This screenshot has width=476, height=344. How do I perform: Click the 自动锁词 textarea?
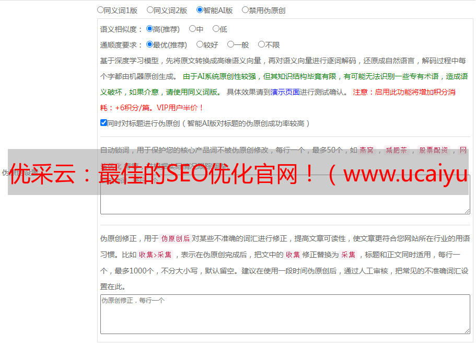(x=285, y=194)
